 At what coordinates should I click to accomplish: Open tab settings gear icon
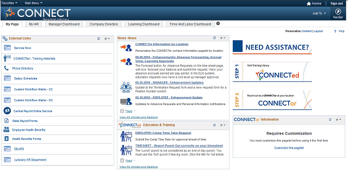[x=218, y=23]
